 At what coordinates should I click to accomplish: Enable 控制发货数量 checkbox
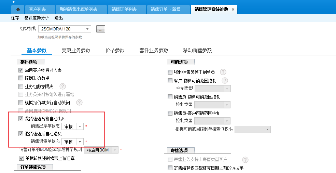(x=21, y=78)
